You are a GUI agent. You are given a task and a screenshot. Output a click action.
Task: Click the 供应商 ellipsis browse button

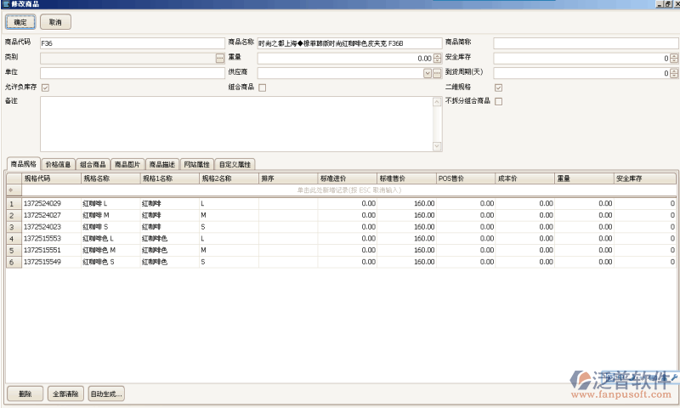[x=437, y=73]
